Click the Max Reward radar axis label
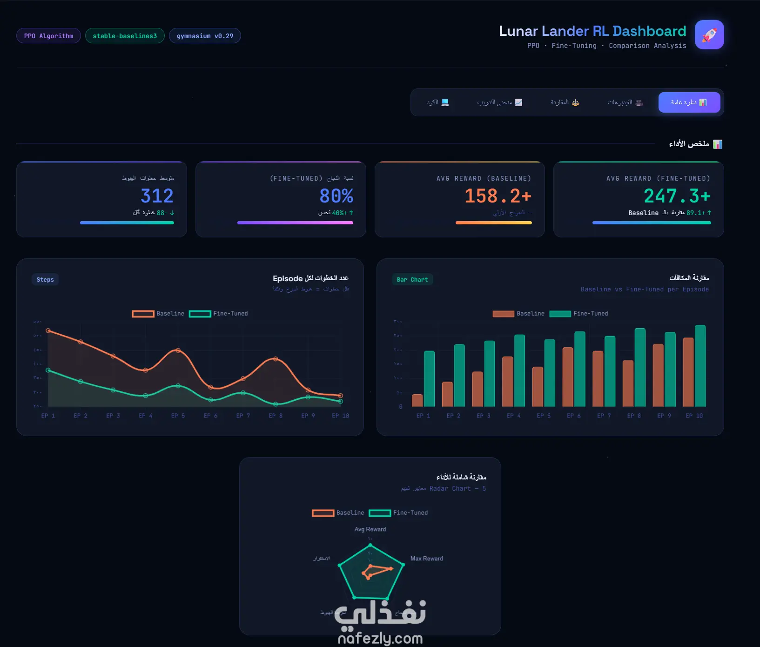 coord(427,559)
